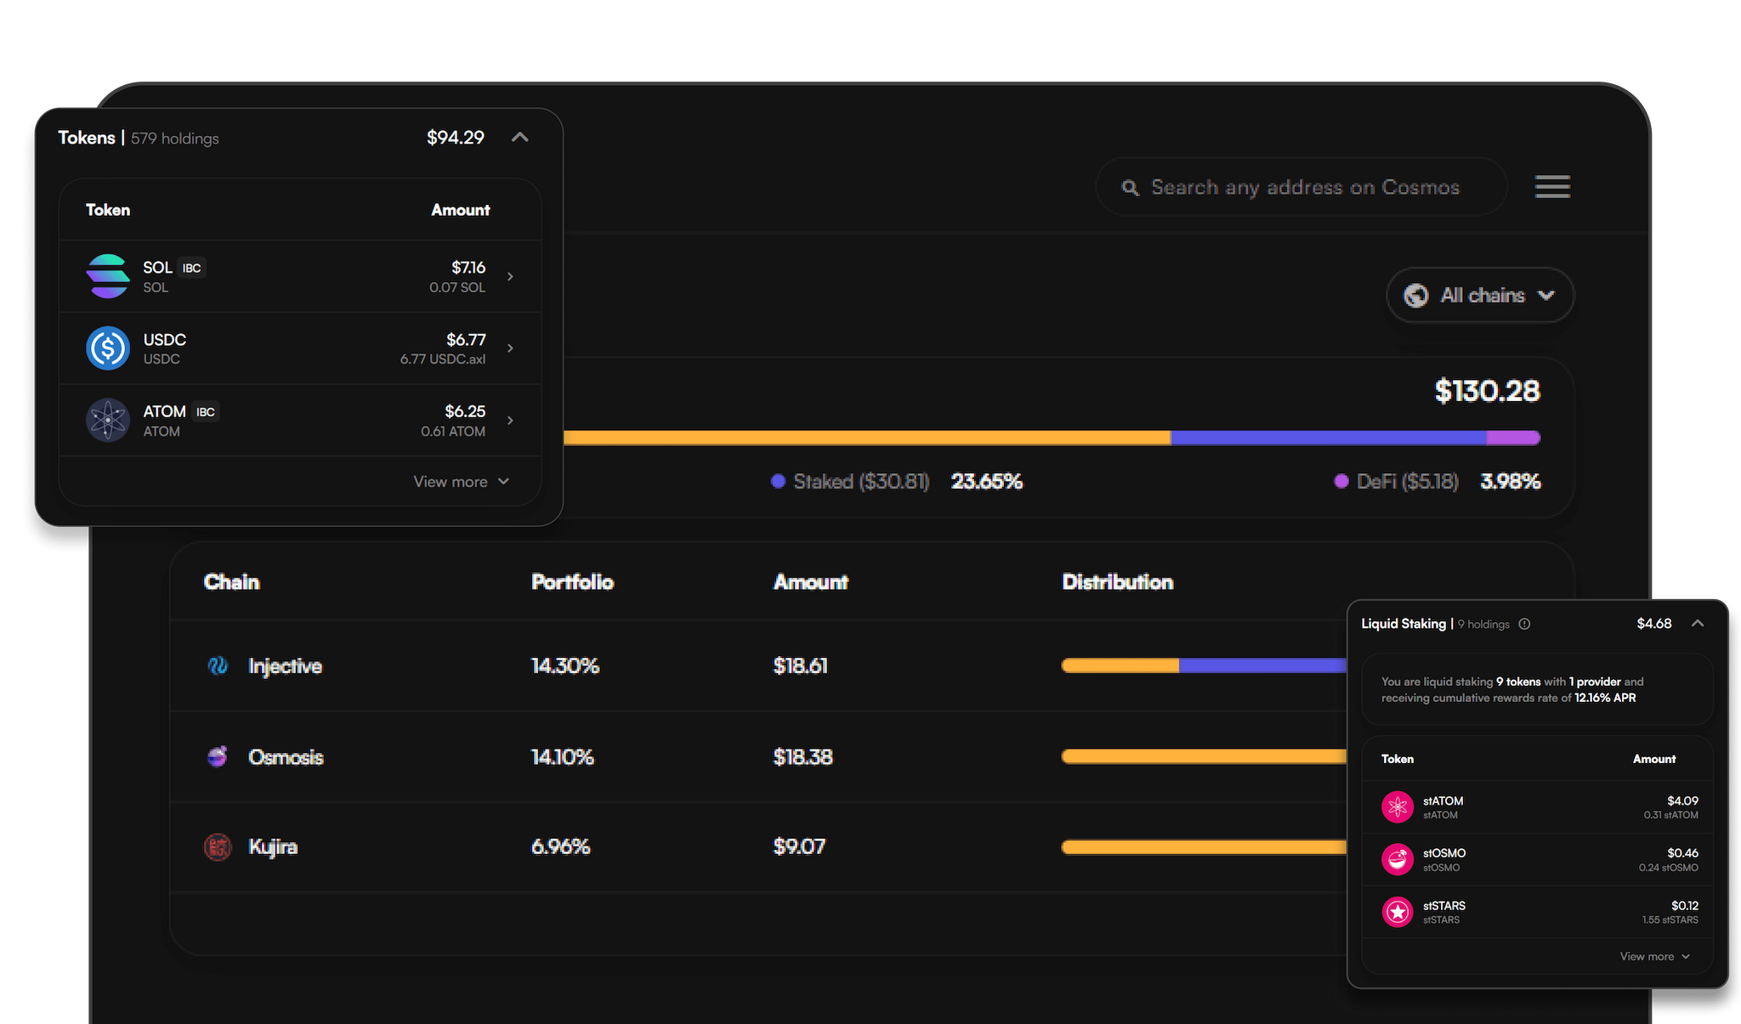This screenshot has width=1741, height=1024.
Task: Click the Kujira chain logo
Action: click(218, 846)
